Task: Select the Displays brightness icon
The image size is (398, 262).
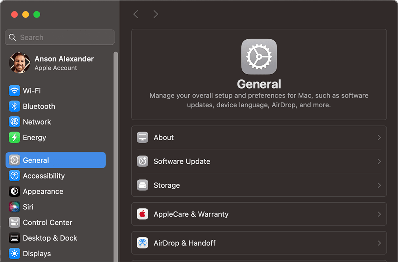Action: (14, 253)
